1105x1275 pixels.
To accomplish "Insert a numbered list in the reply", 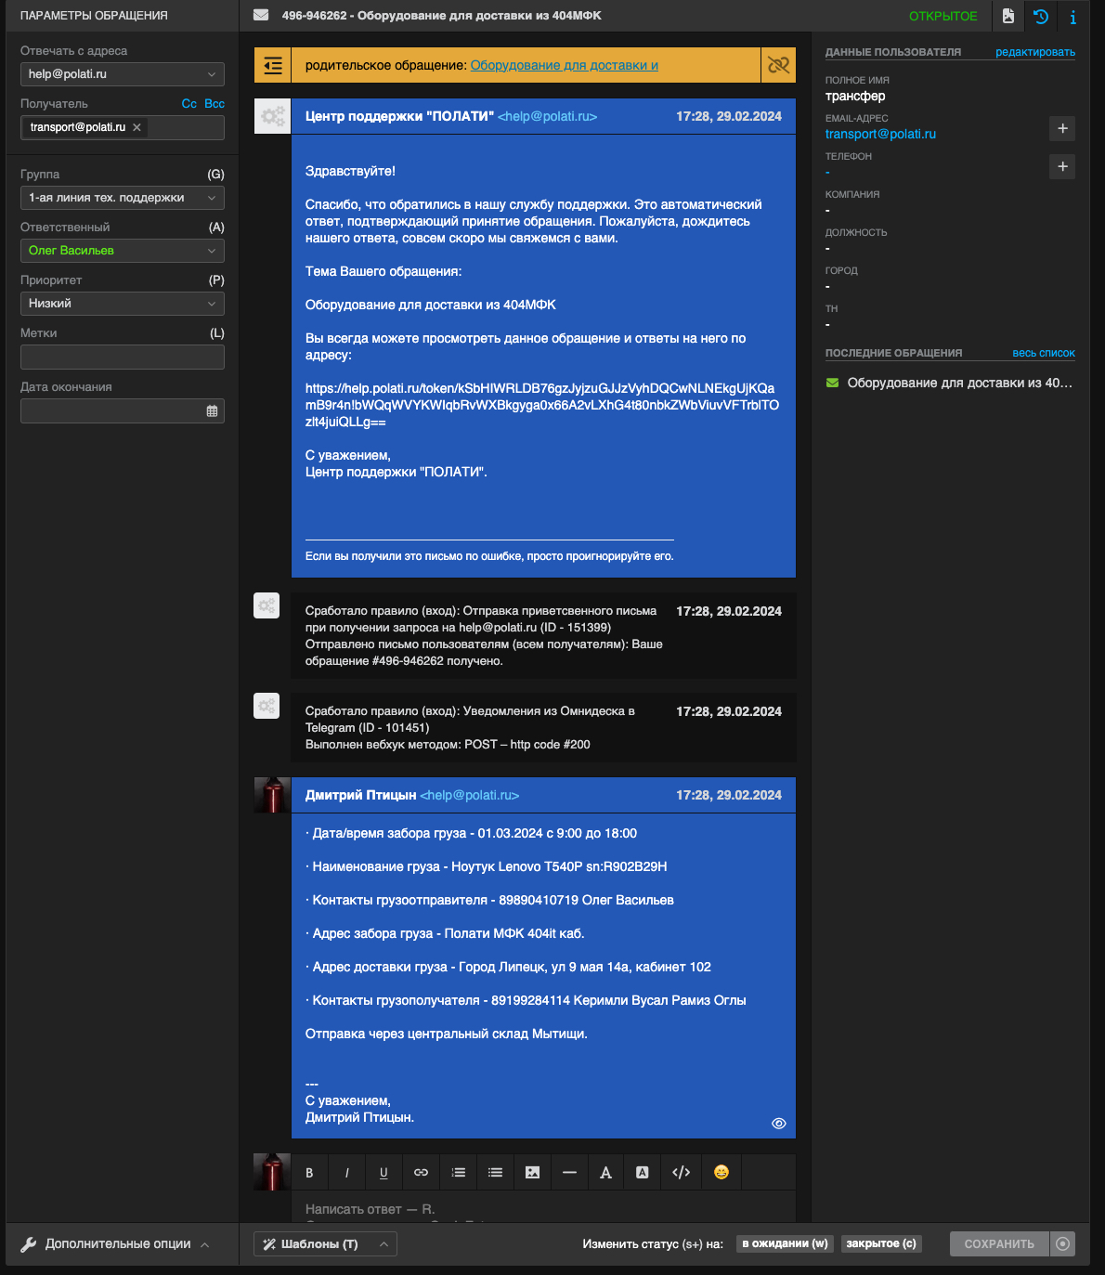I will pyautogui.click(x=458, y=1173).
